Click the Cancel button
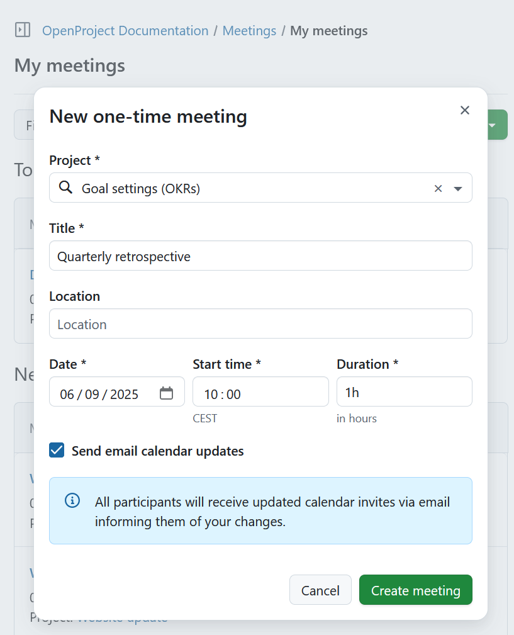514x635 pixels. (x=320, y=590)
